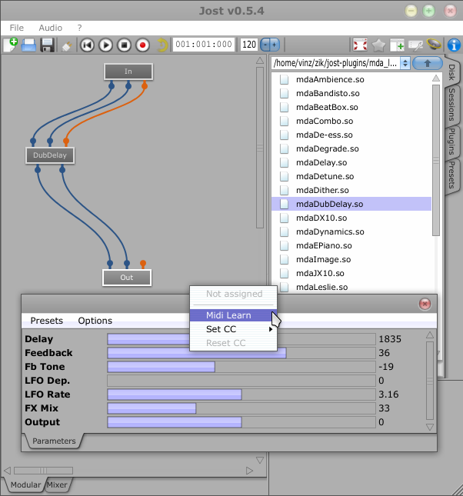Switch to the side Presets tab

tap(452, 175)
